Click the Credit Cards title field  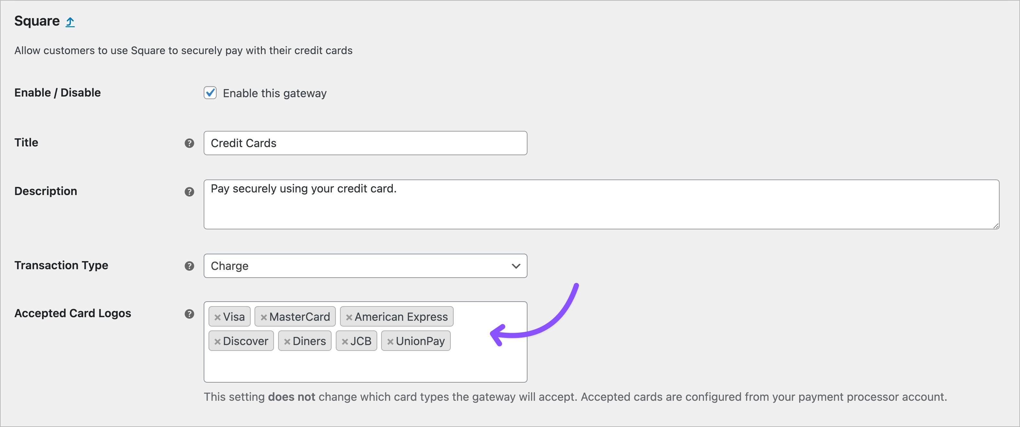click(x=364, y=143)
